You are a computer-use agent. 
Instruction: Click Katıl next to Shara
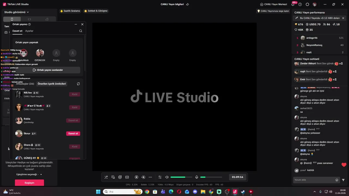point(74,146)
